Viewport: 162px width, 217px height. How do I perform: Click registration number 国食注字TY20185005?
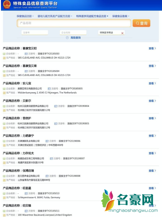pyautogui.click(x=72, y=89)
